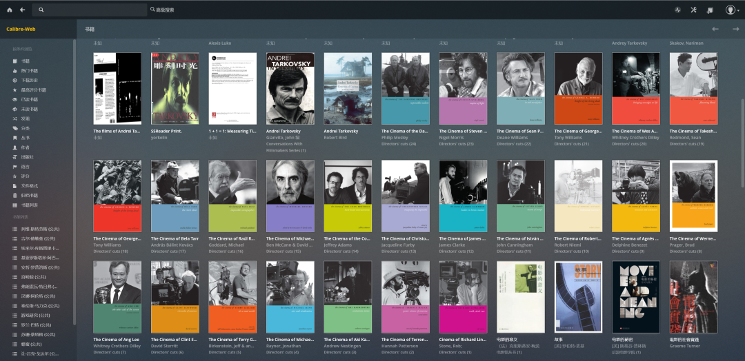Image resolution: width=745 pixels, height=361 pixels.
Task: Click author link Robert Bird
Action: [336, 138]
